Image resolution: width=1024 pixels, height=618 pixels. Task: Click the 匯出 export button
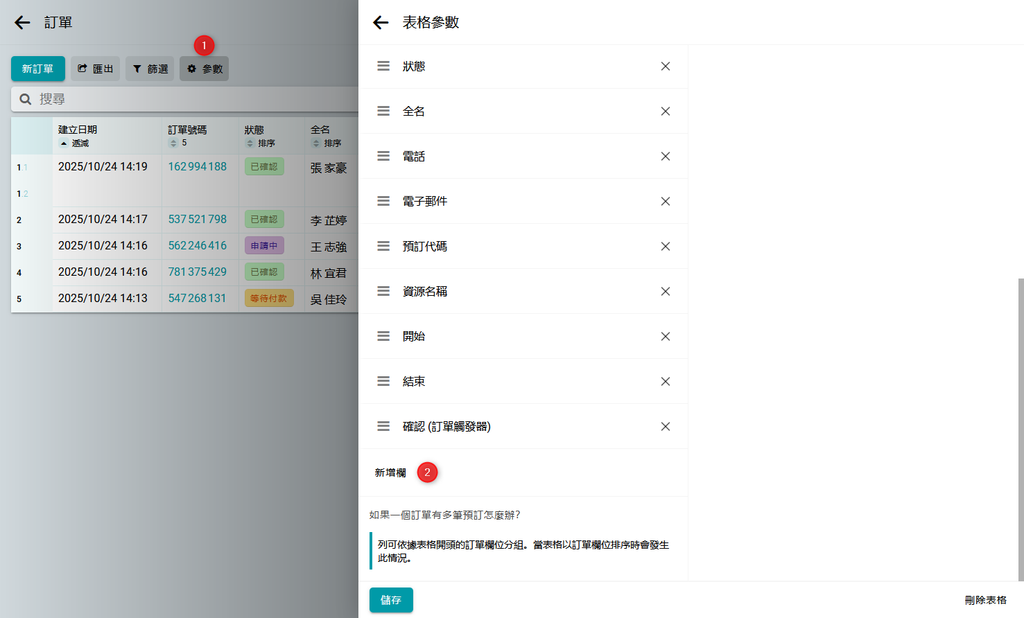(96, 69)
